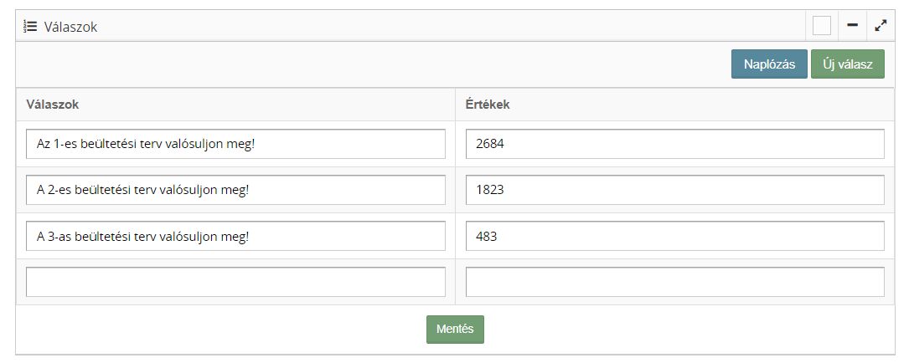Focus the 'Az 1-es beültetési terv' answer field
The height and width of the screenshot is (363, 909).
tap(235, 144)
